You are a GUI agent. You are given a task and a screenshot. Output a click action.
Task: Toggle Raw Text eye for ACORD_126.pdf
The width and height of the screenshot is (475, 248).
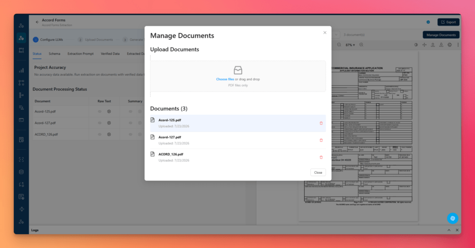coord(100,134)
